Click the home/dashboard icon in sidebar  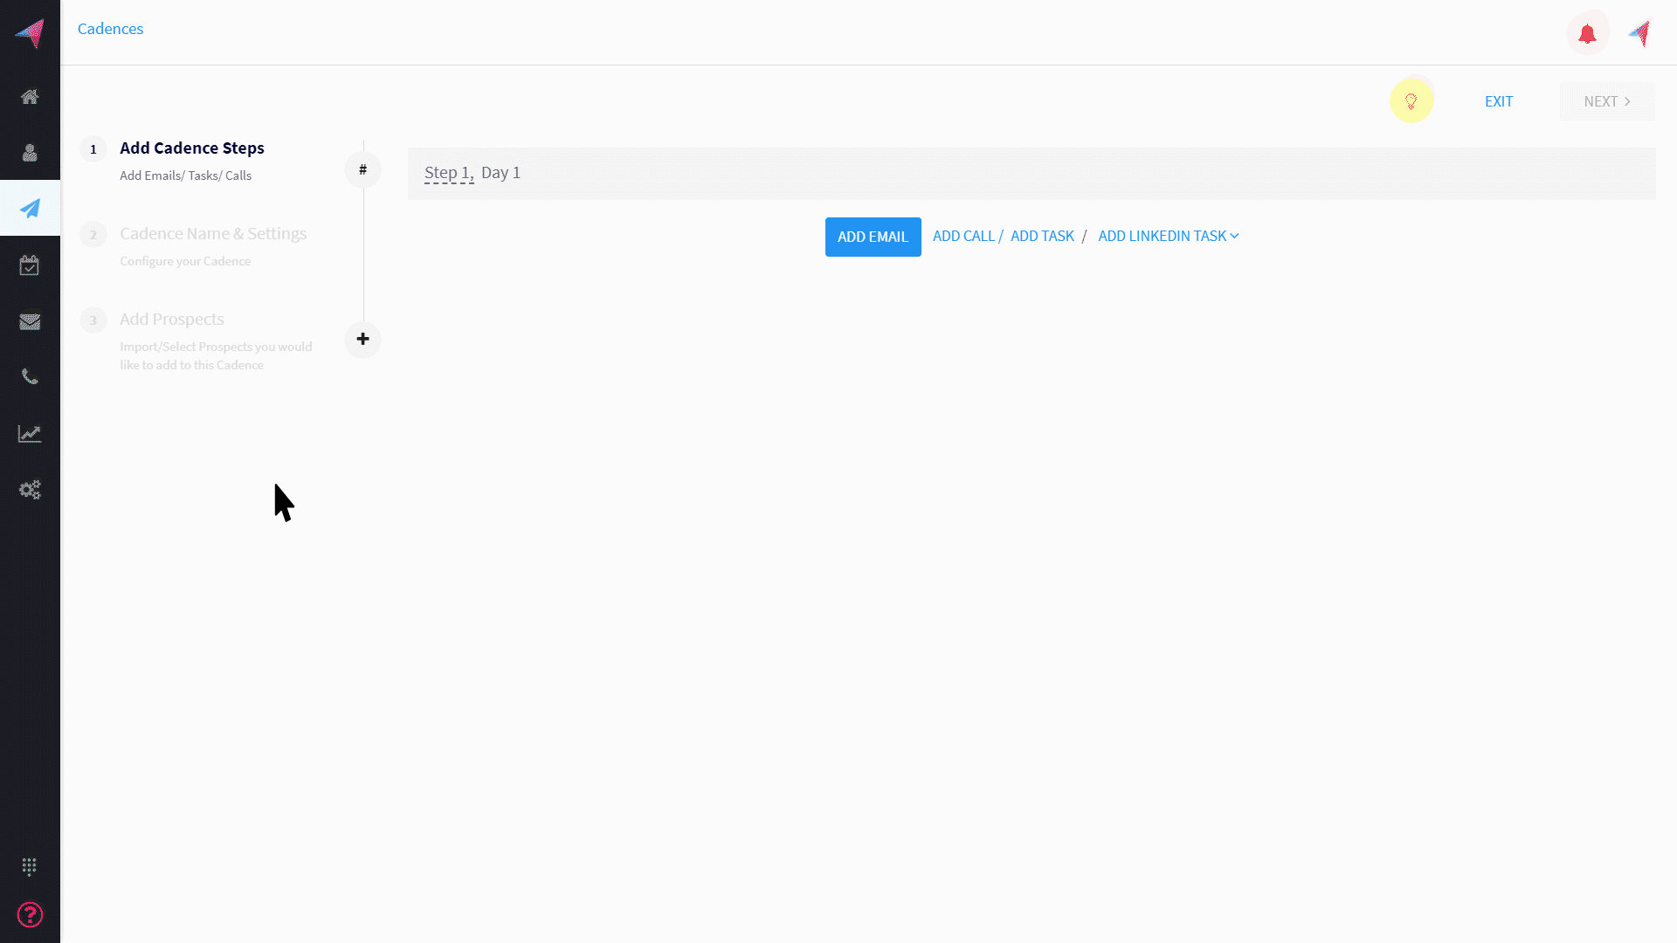click(30, 95)
